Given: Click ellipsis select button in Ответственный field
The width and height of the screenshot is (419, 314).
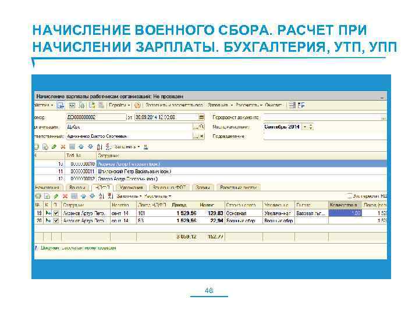Looking at the screenshot, I should pyautogui.click(x=196, y=137).
